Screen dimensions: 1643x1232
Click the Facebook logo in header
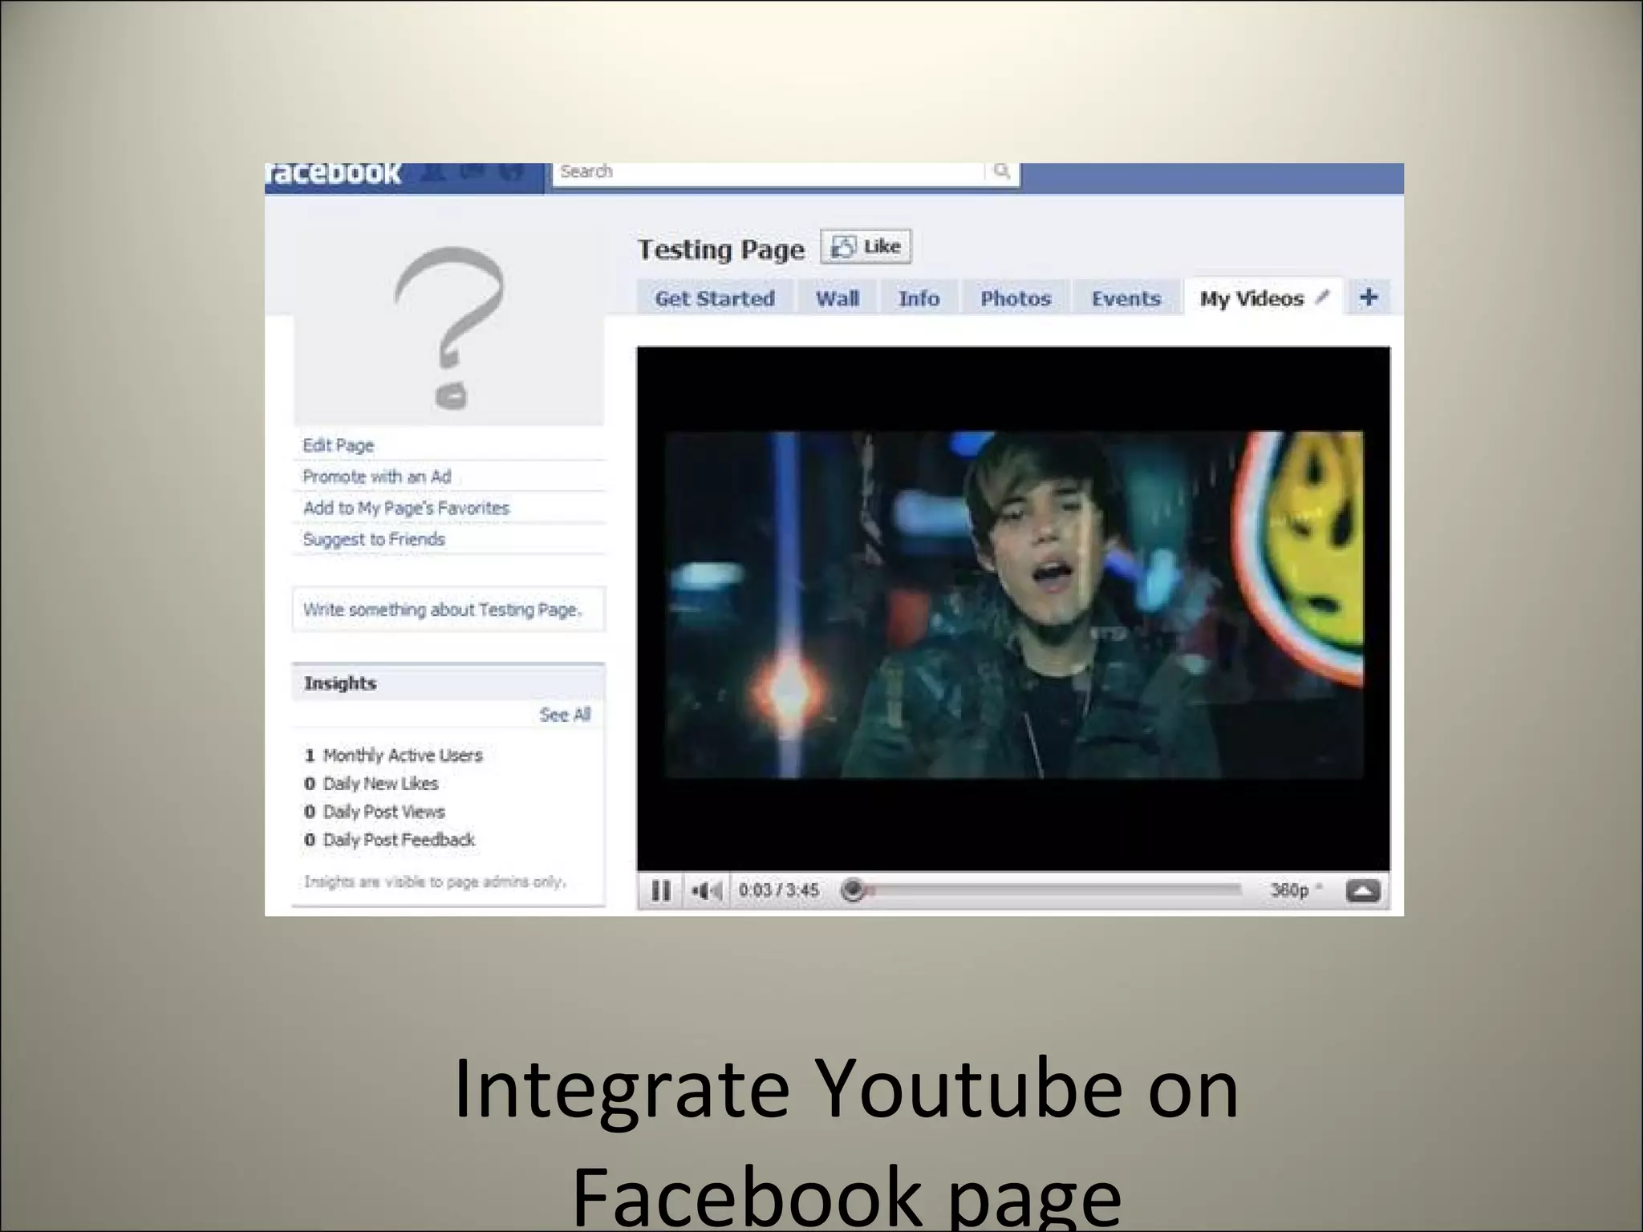click(335, 172)
